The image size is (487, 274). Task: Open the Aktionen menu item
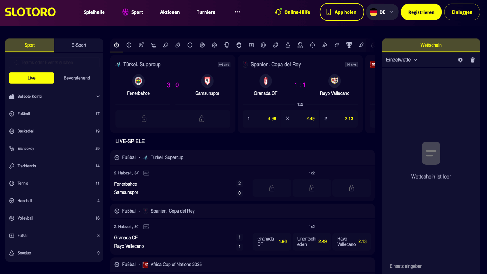pos(170,12)
